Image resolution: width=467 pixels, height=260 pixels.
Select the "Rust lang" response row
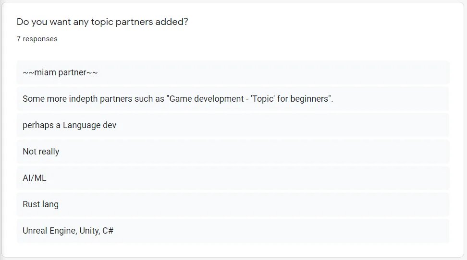233,204
